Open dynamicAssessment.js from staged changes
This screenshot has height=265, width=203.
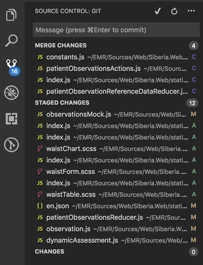click(x=75, y=240)
